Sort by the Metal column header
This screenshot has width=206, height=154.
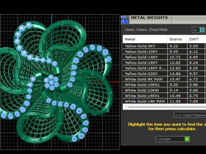145,39
